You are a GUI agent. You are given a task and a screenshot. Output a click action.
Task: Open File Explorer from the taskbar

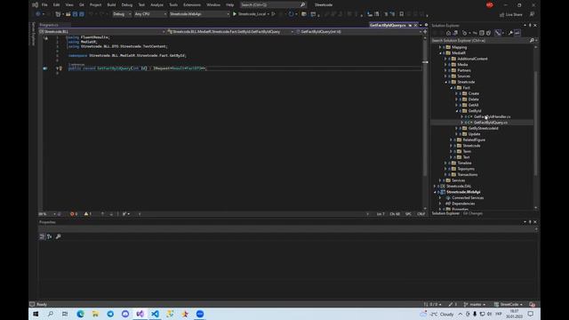click(x=95, y=314)
